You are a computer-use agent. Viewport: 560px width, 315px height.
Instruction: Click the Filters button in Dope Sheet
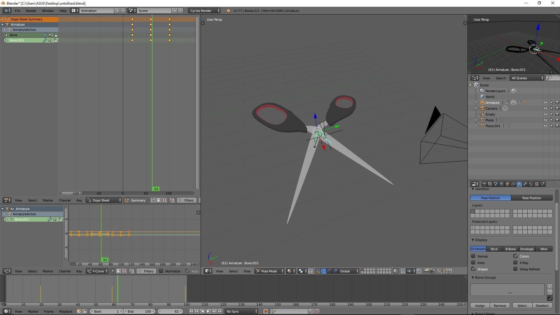186,200
